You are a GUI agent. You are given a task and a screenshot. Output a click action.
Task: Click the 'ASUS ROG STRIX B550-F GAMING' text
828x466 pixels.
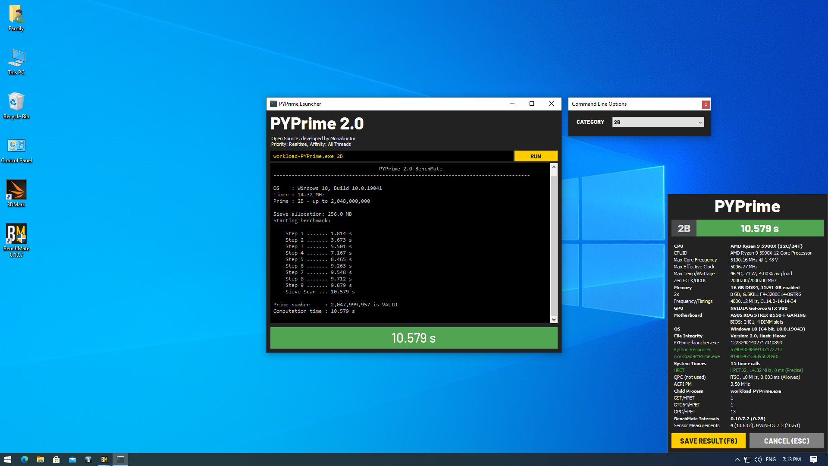[x=768, y=315]
